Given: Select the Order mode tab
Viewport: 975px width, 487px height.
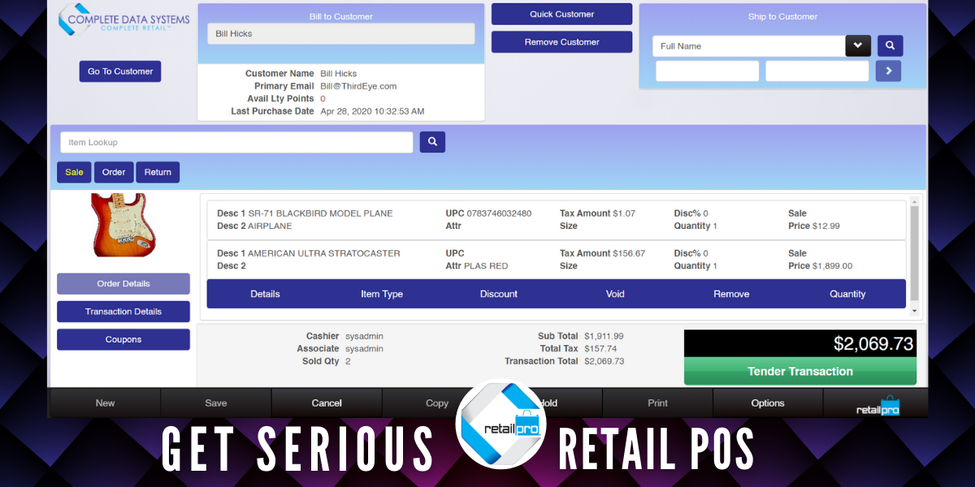Looking at the screenshot, I should (114, 172).
